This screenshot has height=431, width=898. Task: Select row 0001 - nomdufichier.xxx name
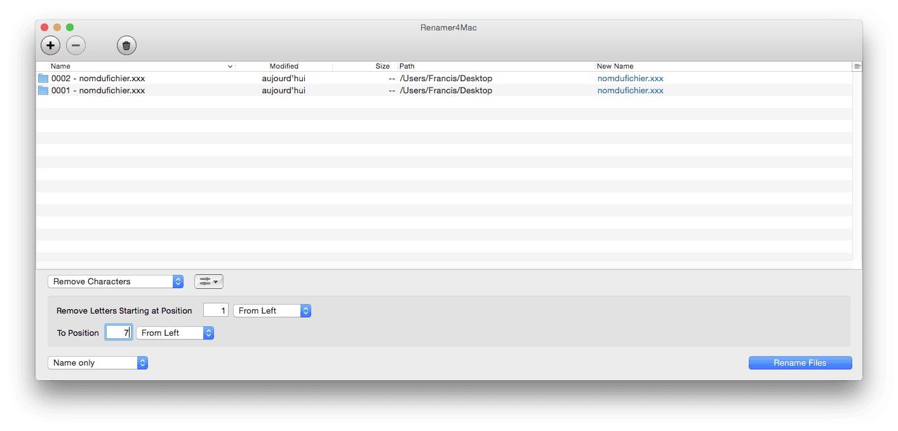98,90
